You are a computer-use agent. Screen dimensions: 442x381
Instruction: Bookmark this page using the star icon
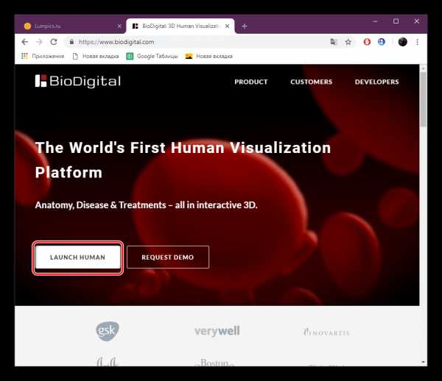(x=348, y=42)
